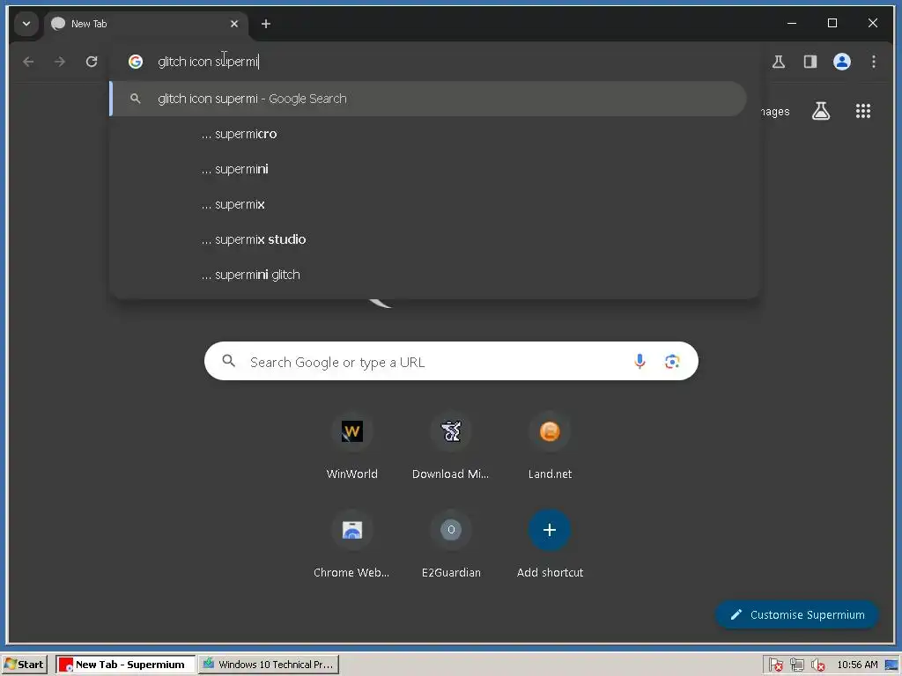Click Customise Supermium button
The image size is (902, 676).
tap(796, 615)
